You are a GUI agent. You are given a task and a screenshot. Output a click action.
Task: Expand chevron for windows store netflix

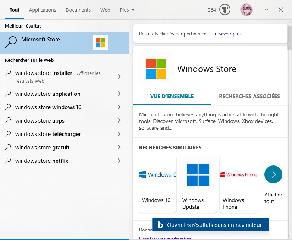pyautogui.click(x=119, y=161)
